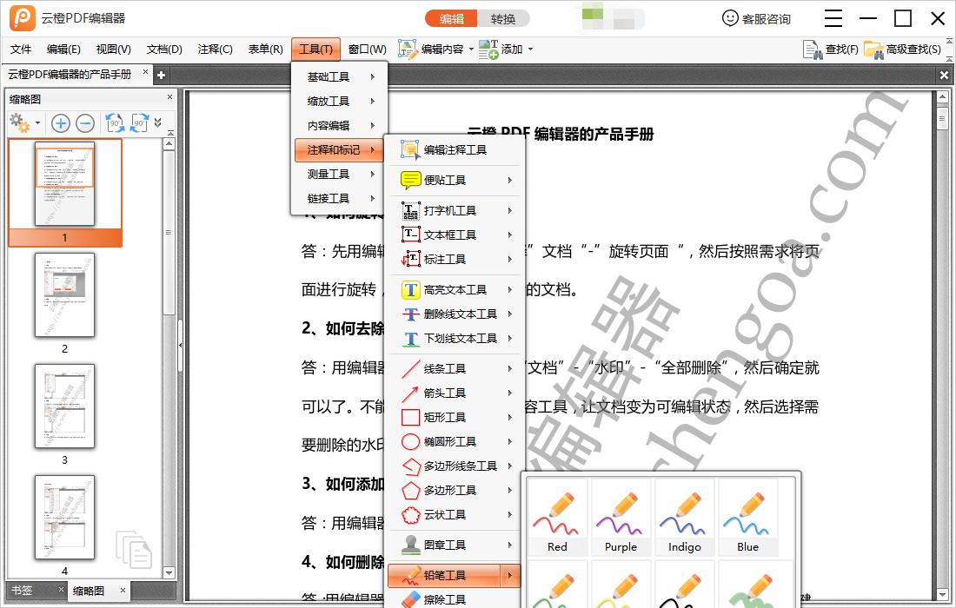Click the 编辑内容 edit content tool
The height and width of the screenshot is (608, 956).
click(431, 50)
